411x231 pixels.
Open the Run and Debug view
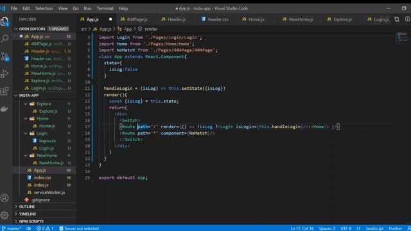[4, 74]
